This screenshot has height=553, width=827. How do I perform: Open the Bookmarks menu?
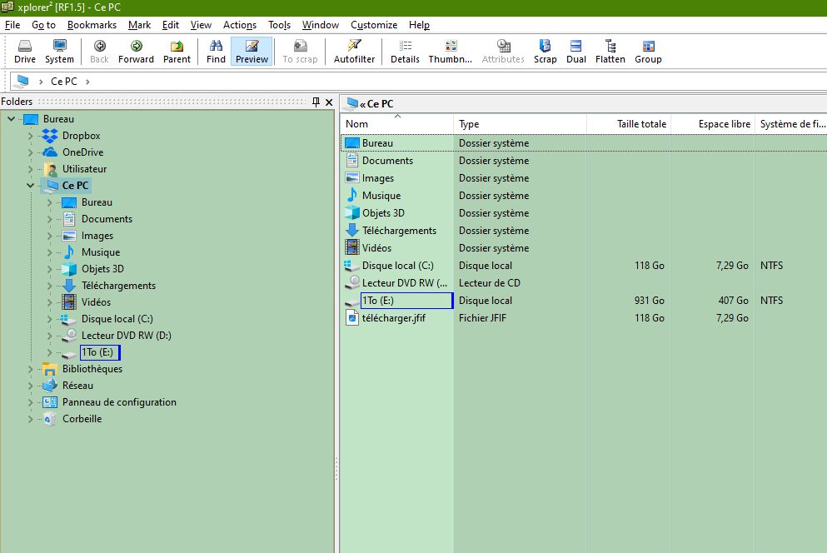92,25
